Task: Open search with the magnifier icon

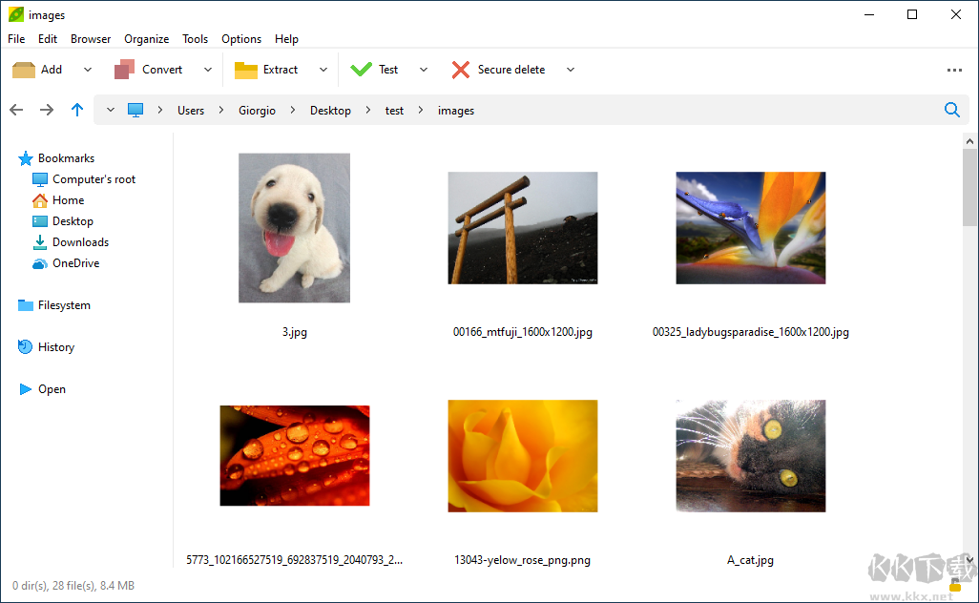Action: click(x=951, y=111)
